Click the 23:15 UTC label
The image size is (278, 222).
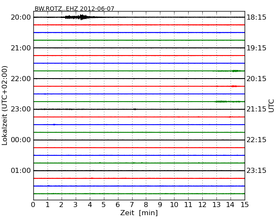(x=256, y=170)
